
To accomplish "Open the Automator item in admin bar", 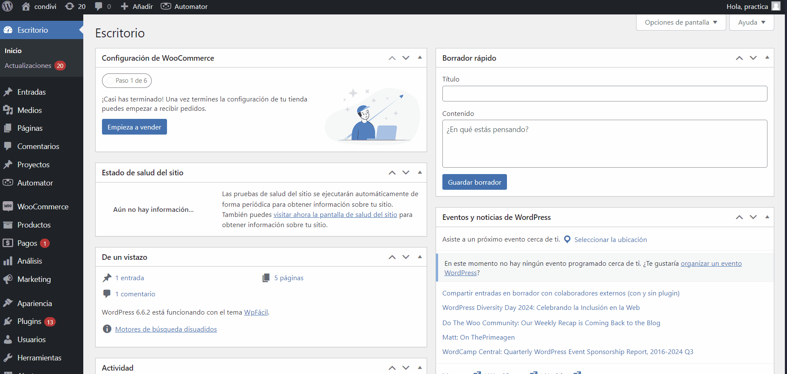I will click(184, 6).
